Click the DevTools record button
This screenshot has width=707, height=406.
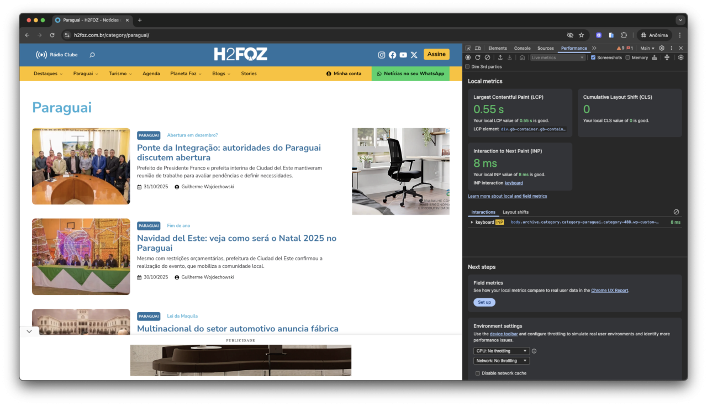[468, 57]
